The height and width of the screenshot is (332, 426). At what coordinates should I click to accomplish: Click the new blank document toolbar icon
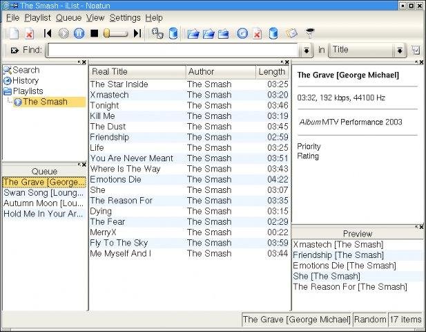click(14, 33)
